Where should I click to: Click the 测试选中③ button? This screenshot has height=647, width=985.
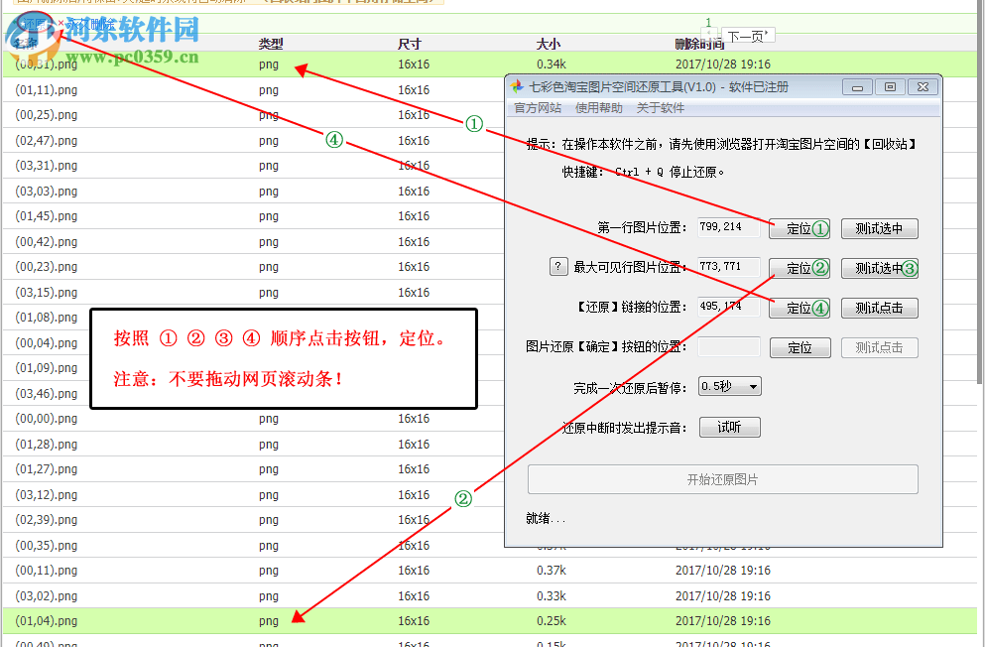[x=878, y=267]
